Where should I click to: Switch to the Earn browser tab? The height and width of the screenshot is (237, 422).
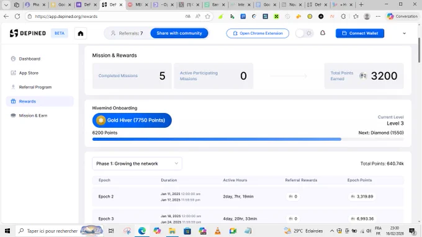click(x=215, y=4)
